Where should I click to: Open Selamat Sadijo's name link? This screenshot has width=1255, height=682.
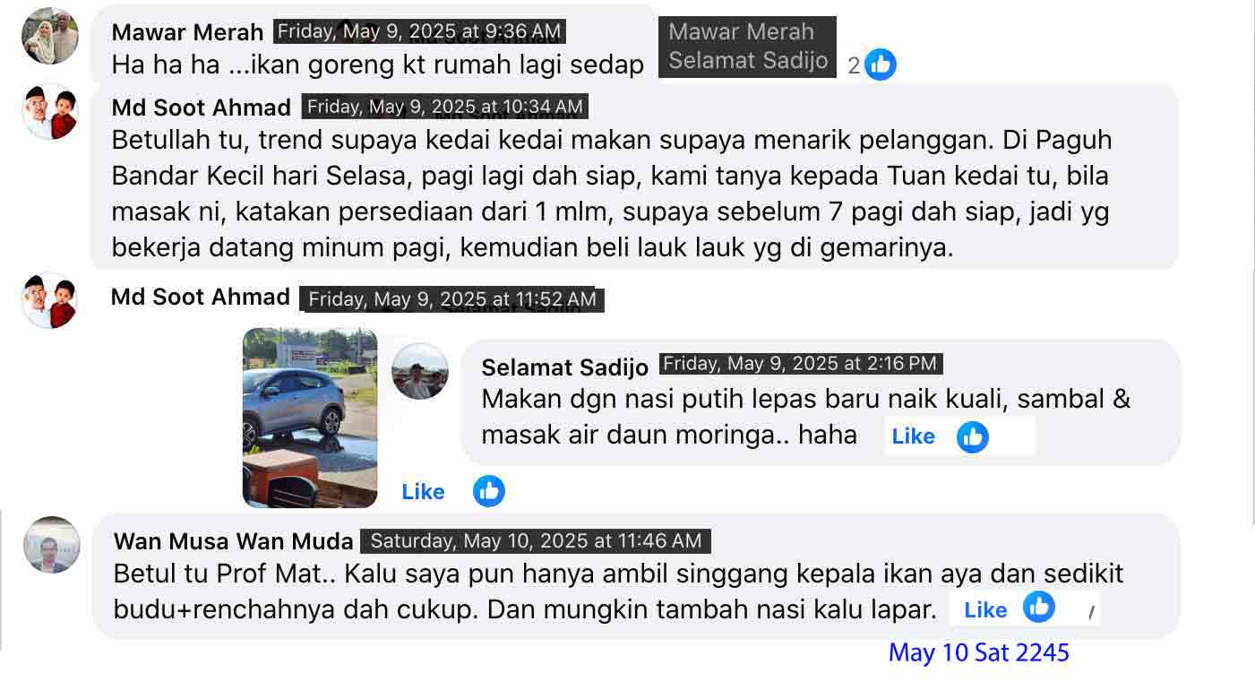[x=564, y=367]
